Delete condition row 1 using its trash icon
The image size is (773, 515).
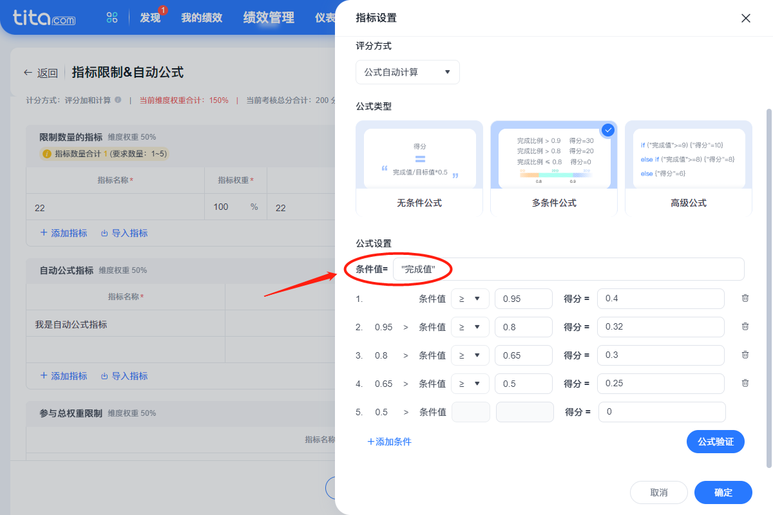click(x=745, y=298)
